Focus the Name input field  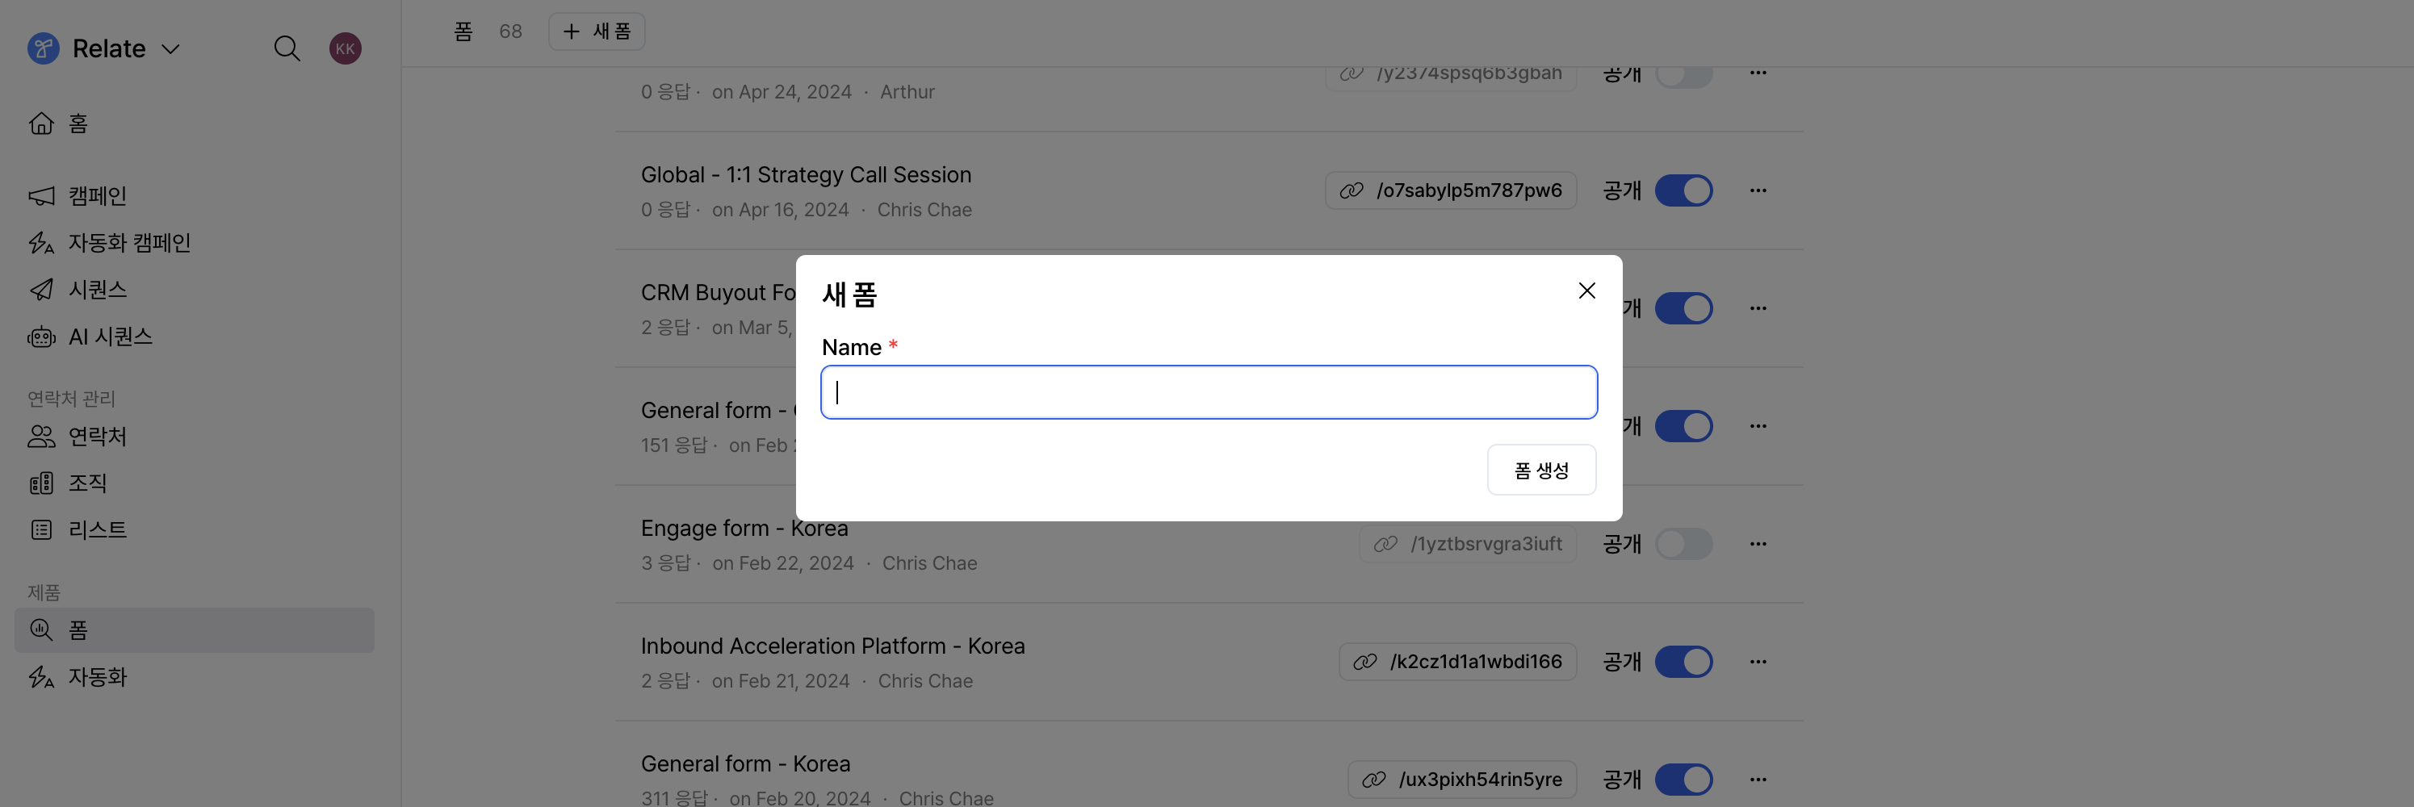coord(1209,392)
